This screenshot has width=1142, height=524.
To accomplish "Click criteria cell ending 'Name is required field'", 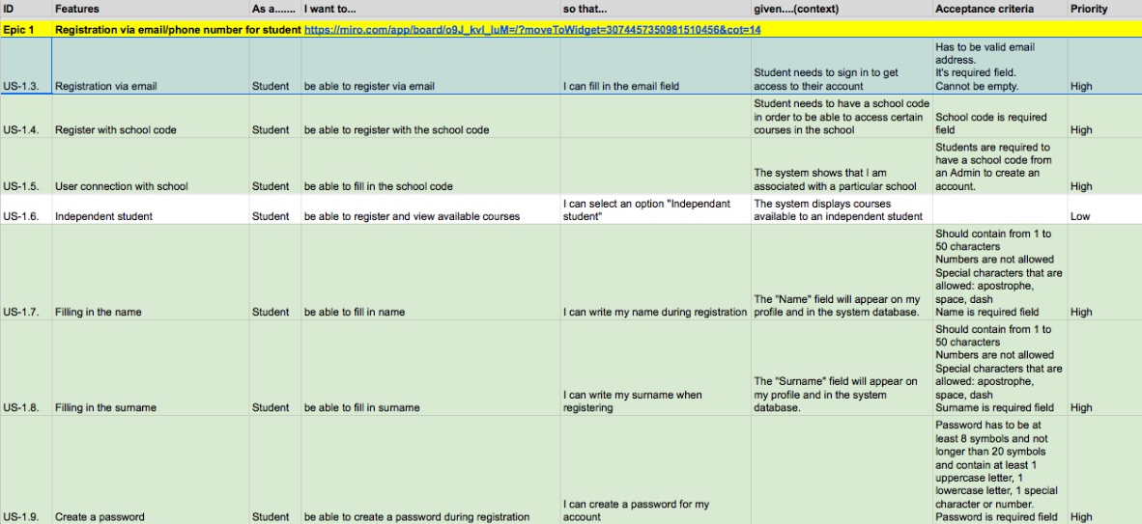I will [x=1000, y=272].
